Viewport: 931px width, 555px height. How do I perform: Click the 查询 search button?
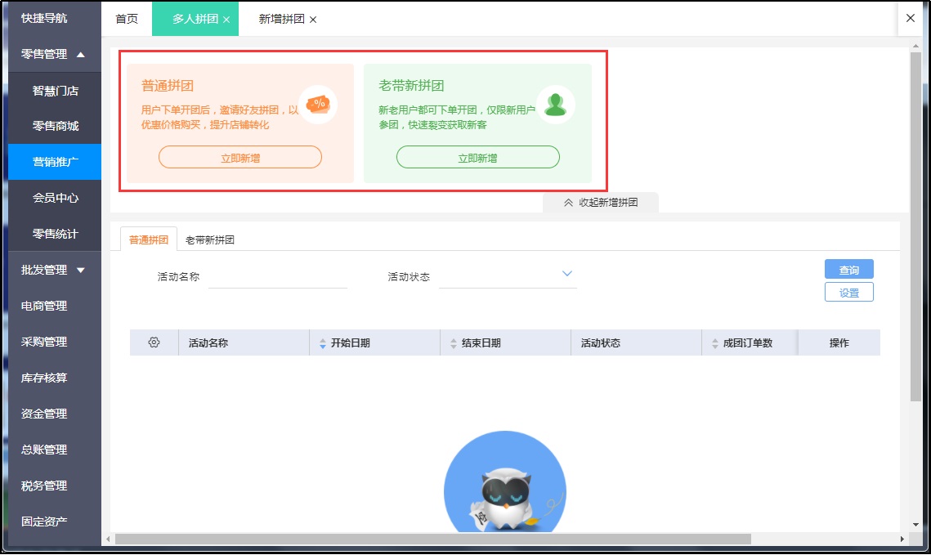[x=849, y=269]
